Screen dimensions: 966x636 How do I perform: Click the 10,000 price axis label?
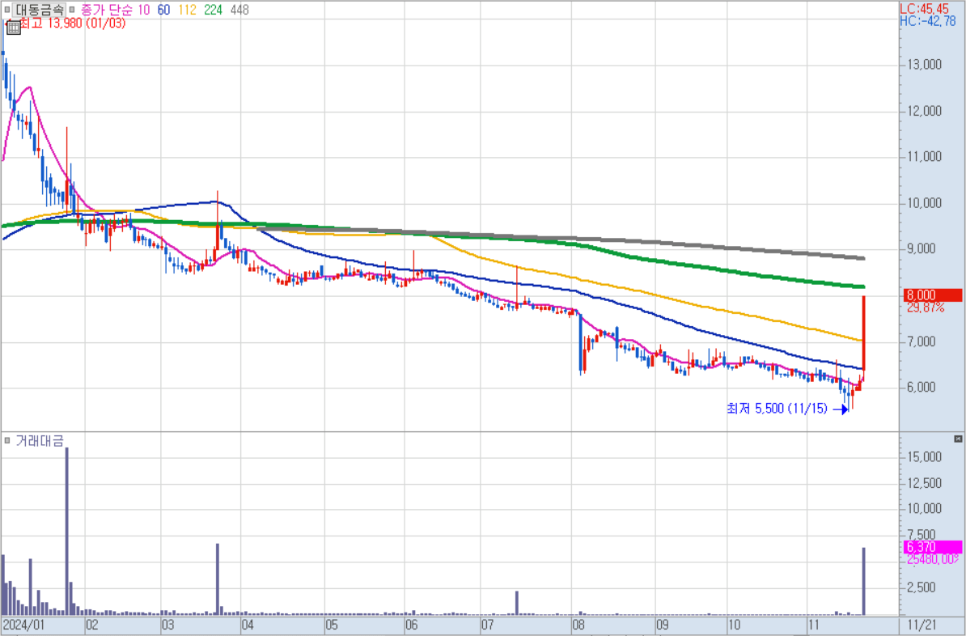[926, 203]
